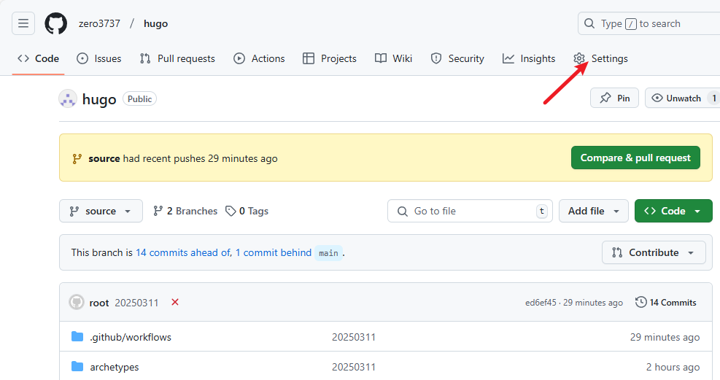
Task: Open the hamburger navigation menu
Action: tap(23, 23)
